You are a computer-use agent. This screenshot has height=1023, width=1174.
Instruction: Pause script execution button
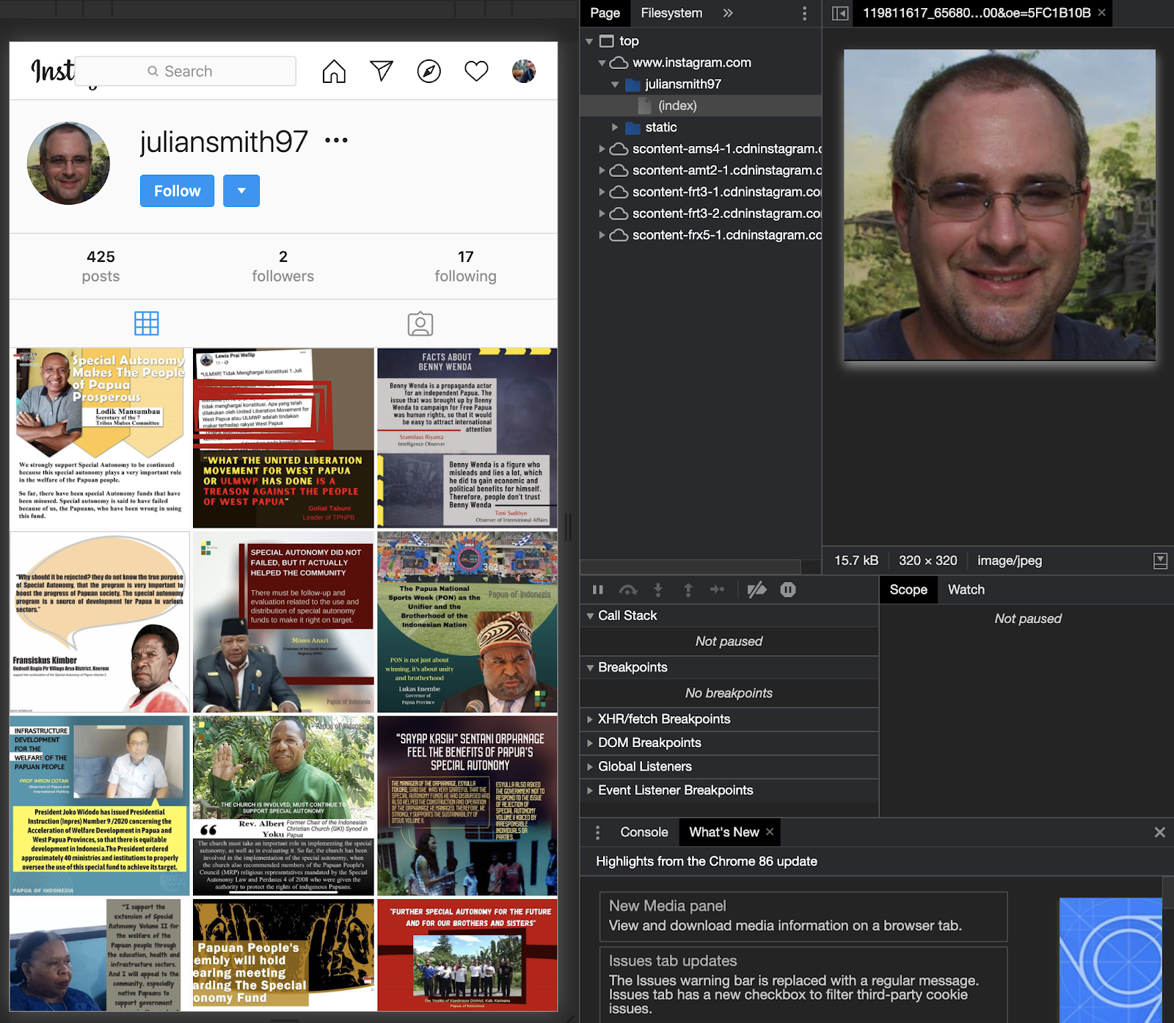(598, 589)
